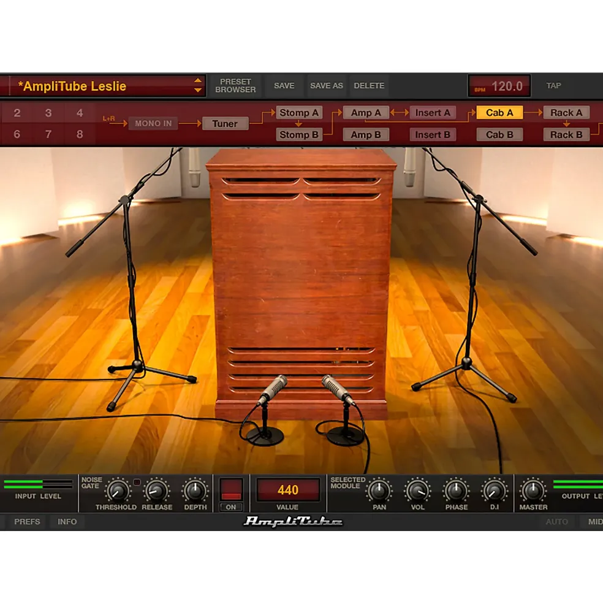Click the SAVE AS button
Viewport: 603px width, 604px height.
pos(327,85)
